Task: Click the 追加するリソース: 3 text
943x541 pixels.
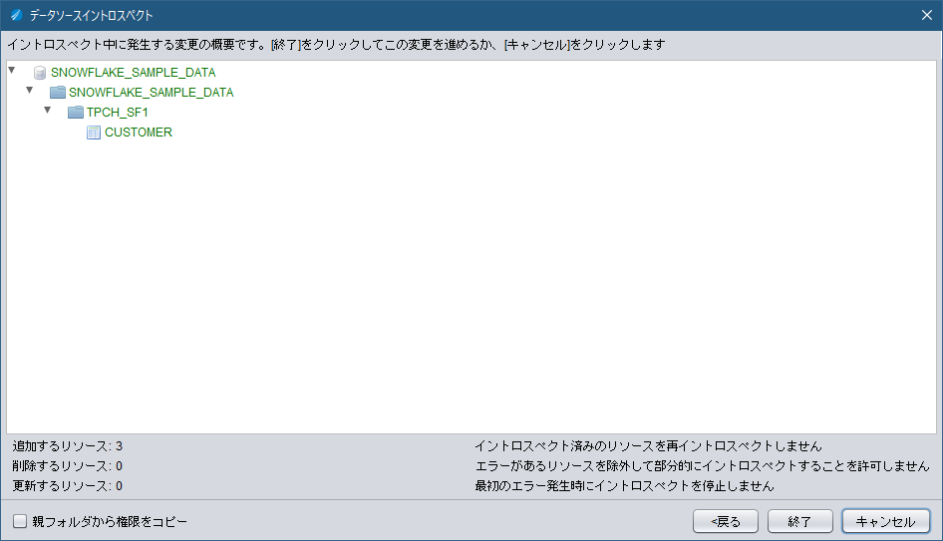Action: tap(68, 446)
